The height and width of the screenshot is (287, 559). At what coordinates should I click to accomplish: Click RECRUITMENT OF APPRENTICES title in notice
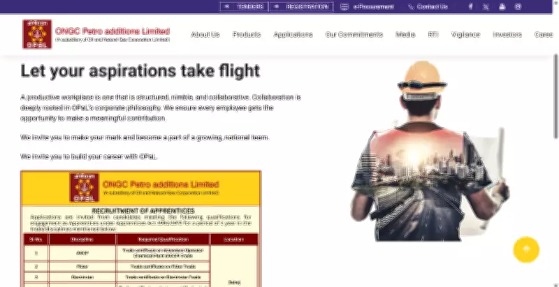click(143, 211)
